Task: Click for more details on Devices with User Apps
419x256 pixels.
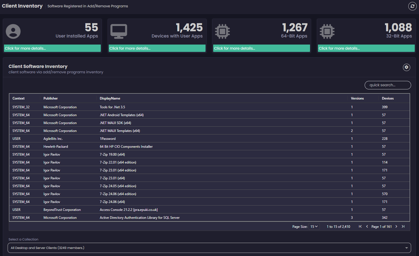Action: 157,48
